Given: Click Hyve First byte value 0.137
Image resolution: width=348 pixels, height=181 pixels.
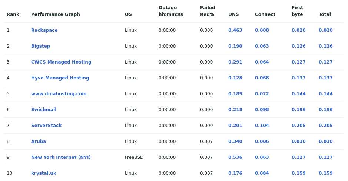Looking at the screenshot, I should click(x=298, y=78).
